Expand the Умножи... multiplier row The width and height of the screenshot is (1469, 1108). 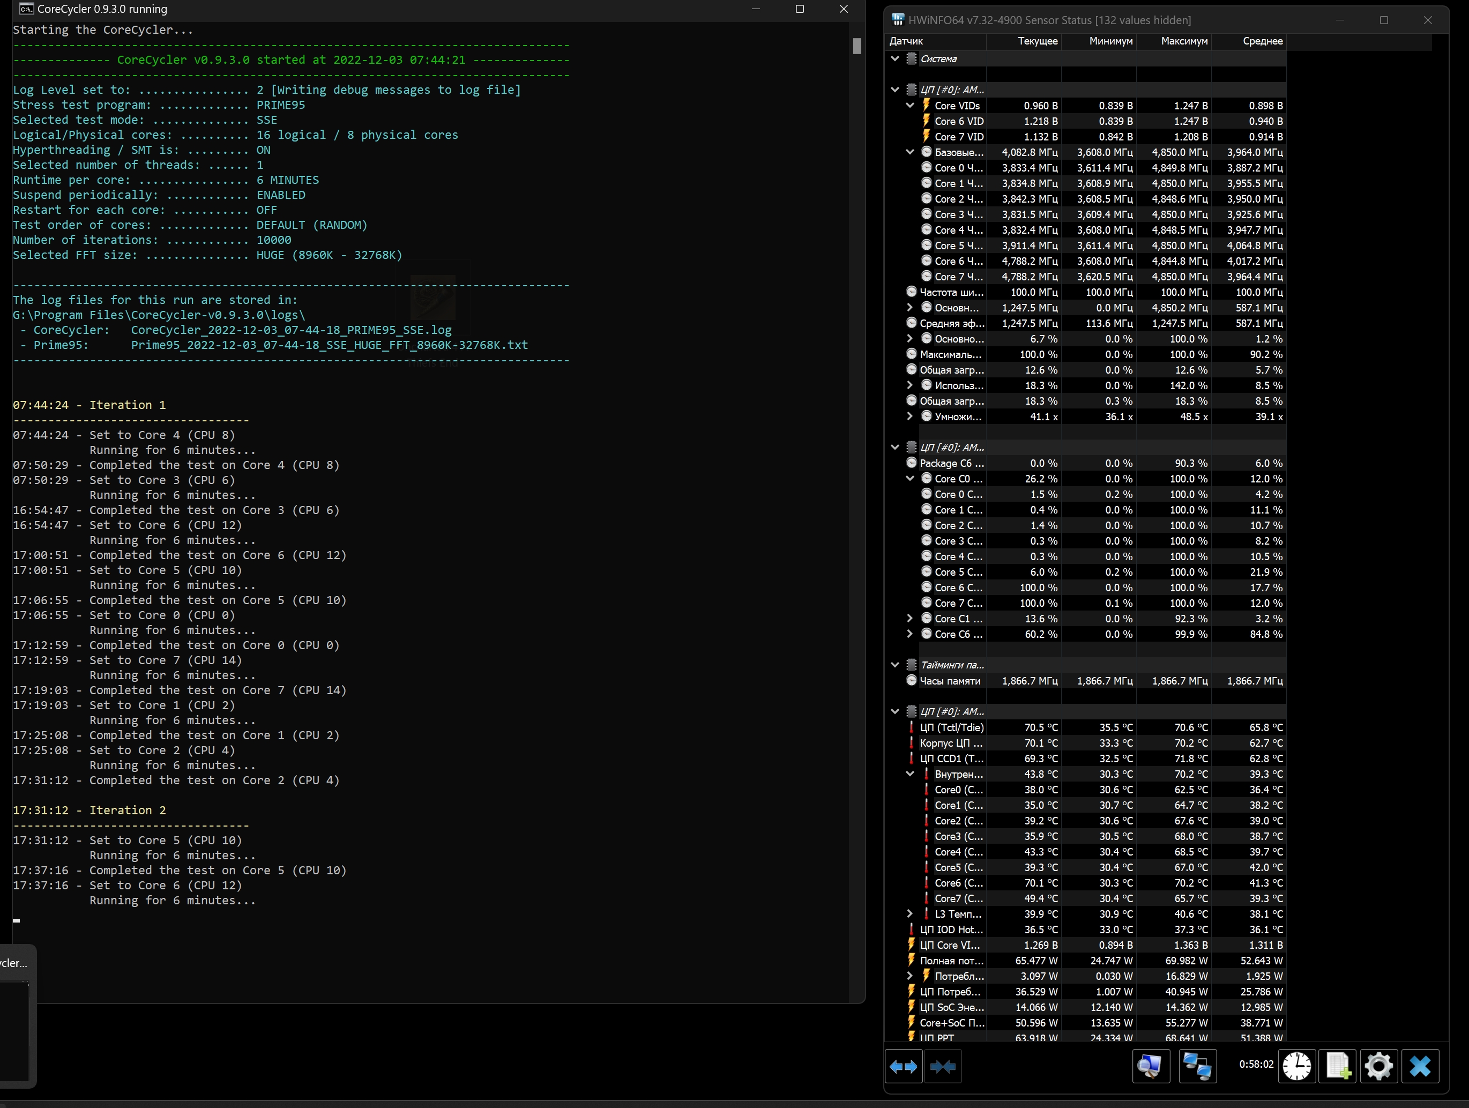pyautogui.click(x=910, y=417)
